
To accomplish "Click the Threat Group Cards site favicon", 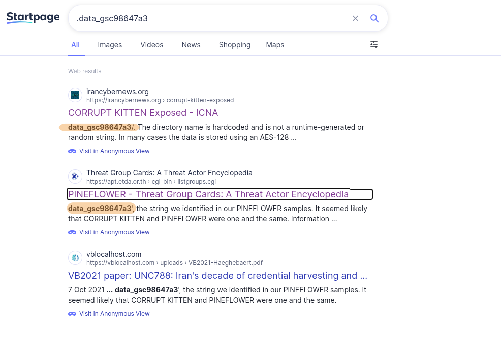I will [x=75, y=176].
